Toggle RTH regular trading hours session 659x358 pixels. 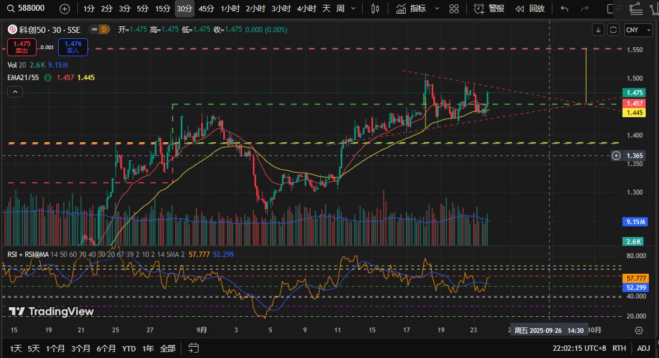(619, 347)
